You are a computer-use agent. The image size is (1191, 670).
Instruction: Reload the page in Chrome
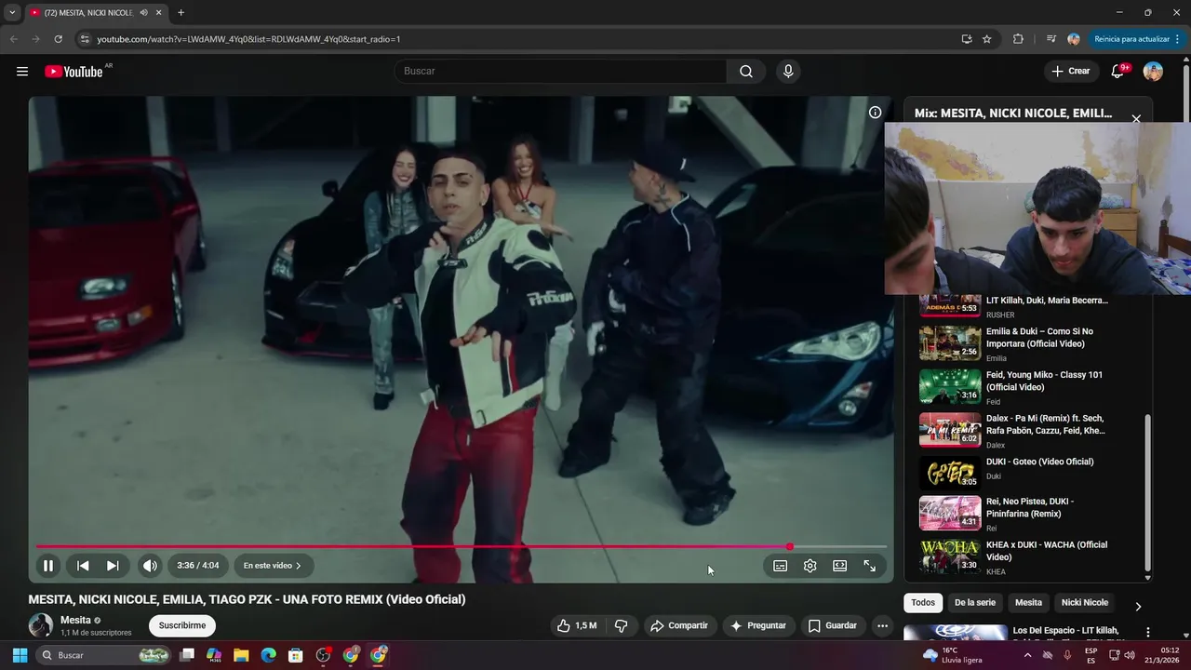tap(58, 39)
